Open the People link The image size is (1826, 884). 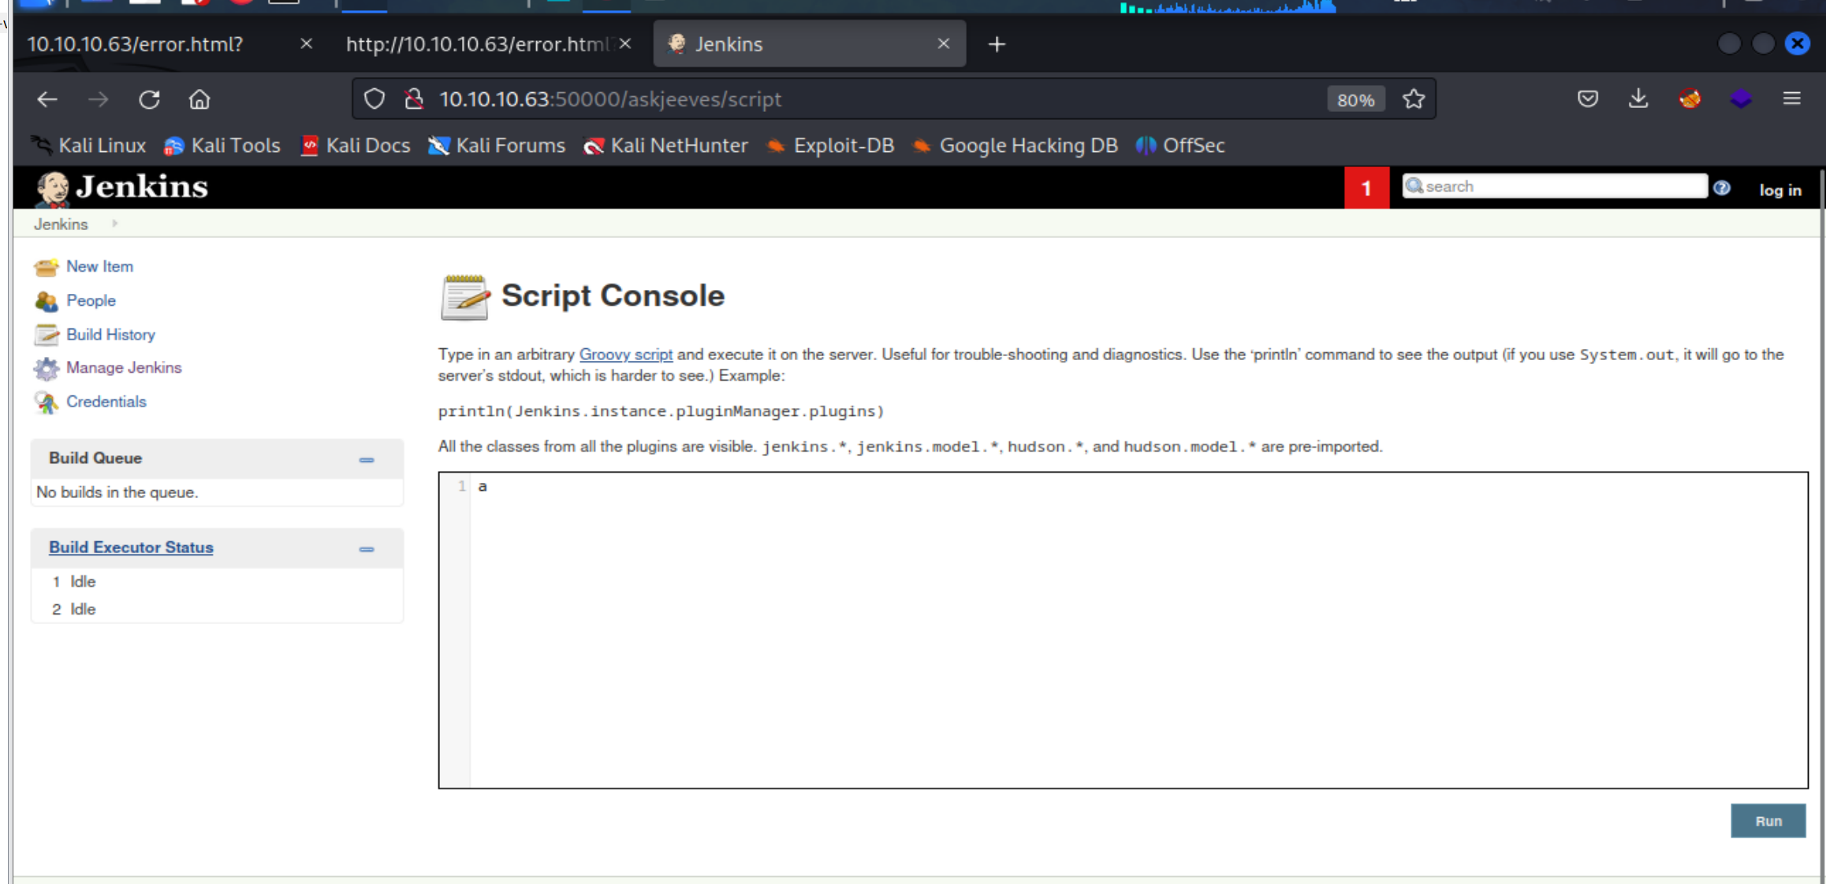(91, 300)
